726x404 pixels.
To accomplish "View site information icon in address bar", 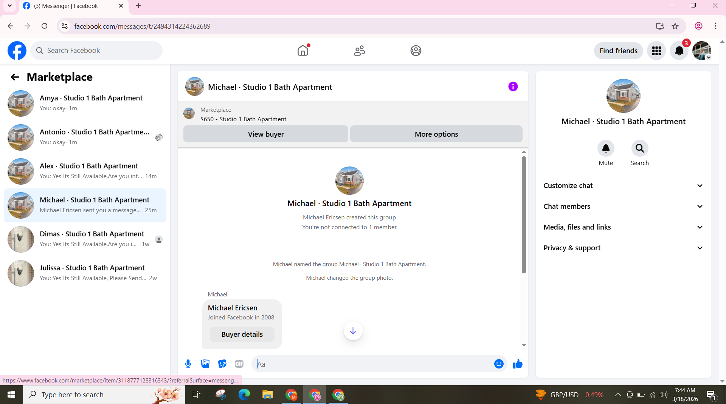I will (x=65, y=26).
